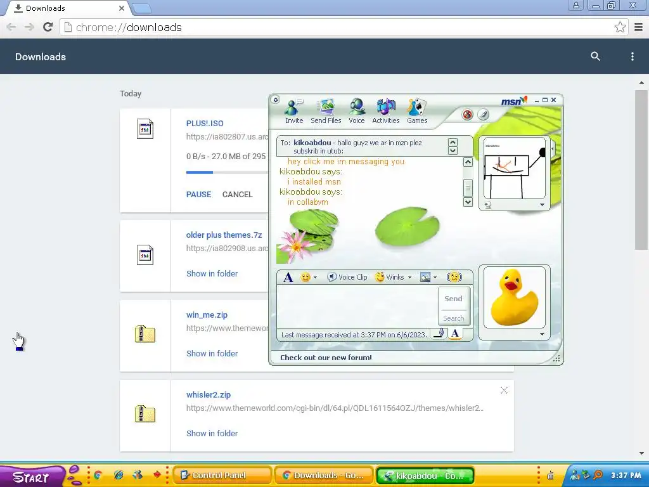Viewport: 649px width, 487px height.
Task: Open the Activities menu in MSN
Action: pyautogui.click(x=386, y=112)
